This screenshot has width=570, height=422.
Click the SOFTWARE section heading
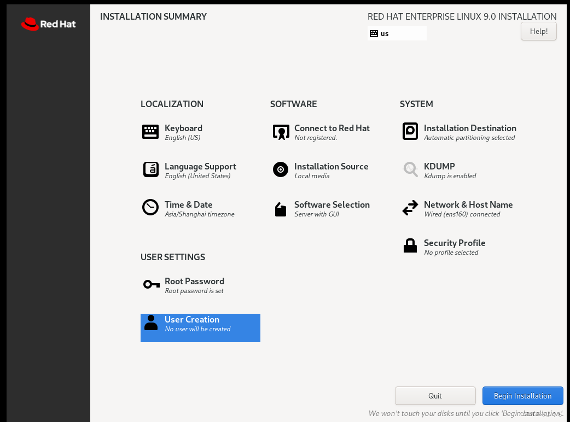click(293, 104)
